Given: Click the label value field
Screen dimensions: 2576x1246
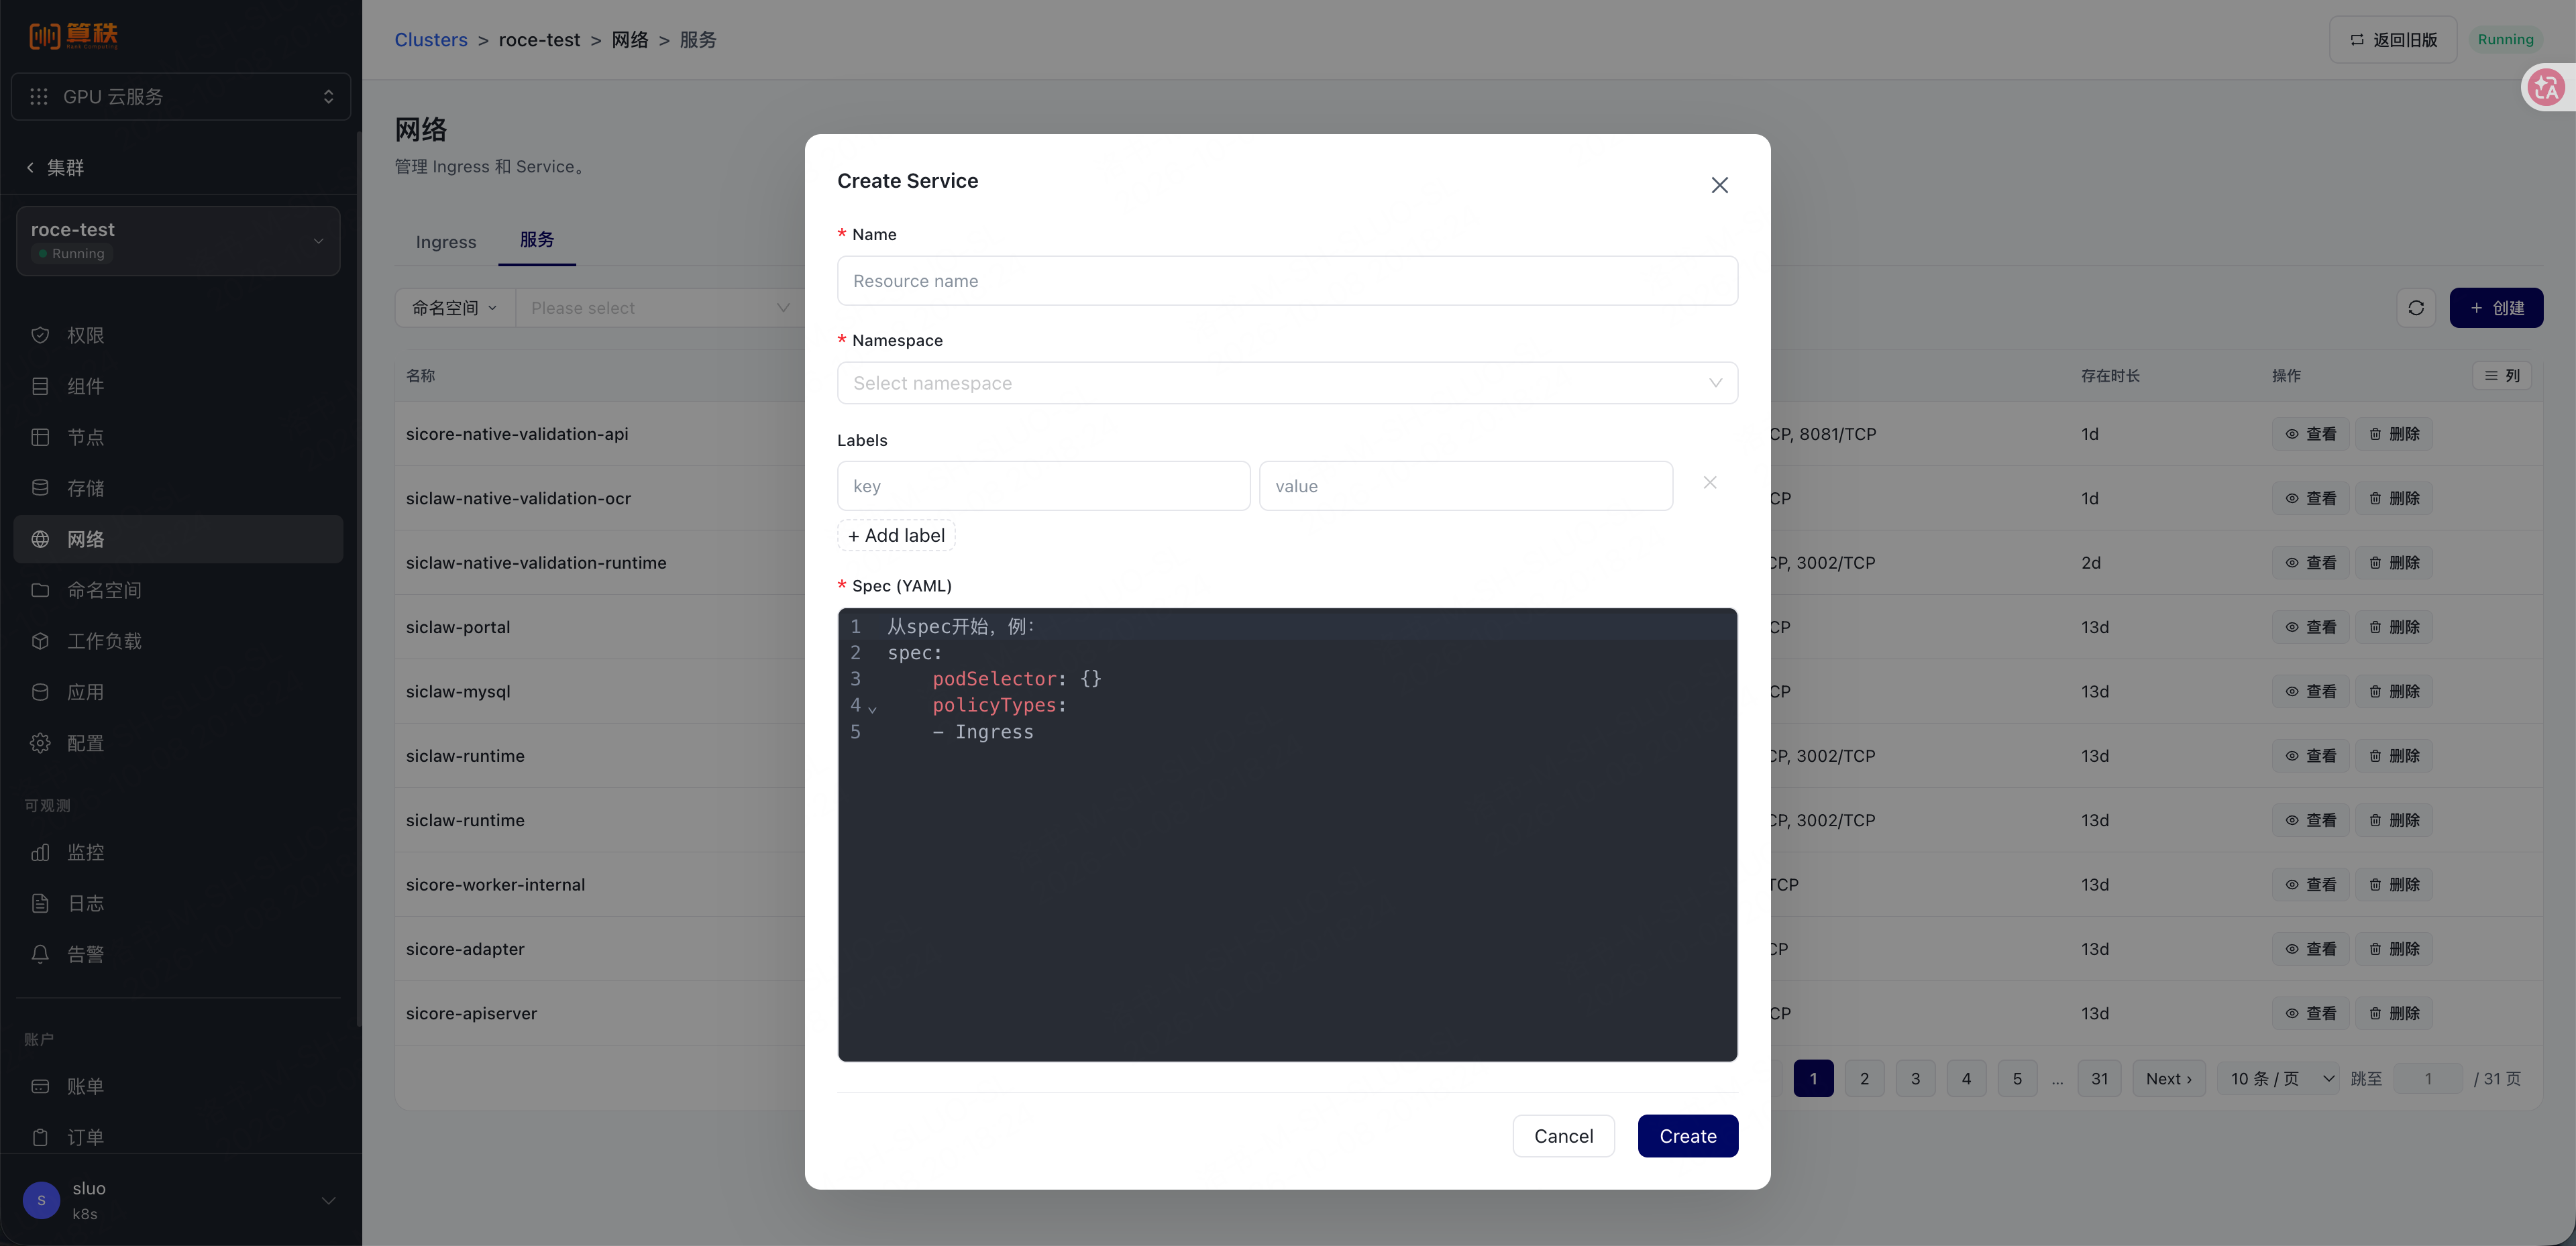Looking at the screenshot, I should click(1465, 486).
